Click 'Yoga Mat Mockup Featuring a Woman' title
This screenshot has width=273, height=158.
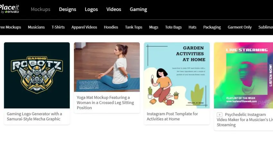pos(105,103)
